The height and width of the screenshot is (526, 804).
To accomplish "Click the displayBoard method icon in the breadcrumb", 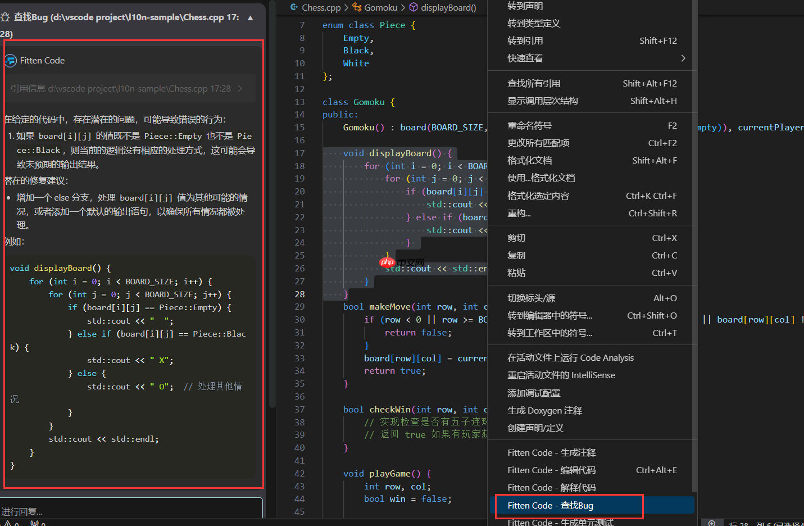I will click(x=413, y=7).
